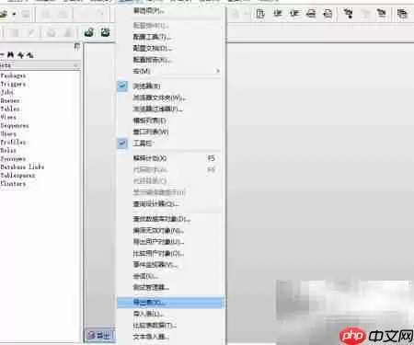
Task: Select Views in the object browser
Action: coord(8,117)
